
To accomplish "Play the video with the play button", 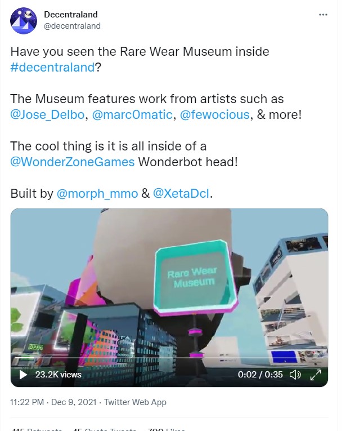I will [23, 374].
